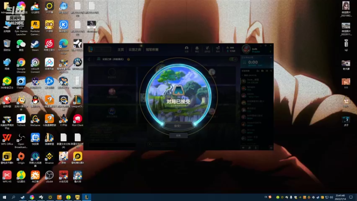Click the microphone icon at social panel bottom

[x=256, y=148]
